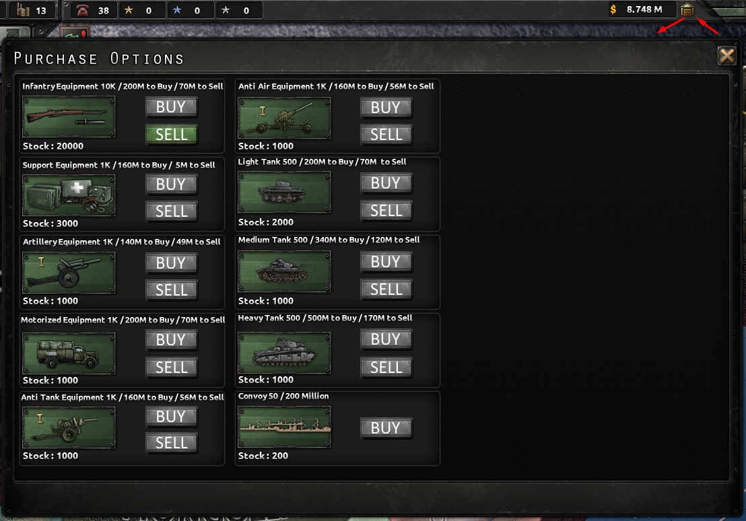Close the Purchase Options window
This screenshot has height=521, width=746.
click(726, 56)
